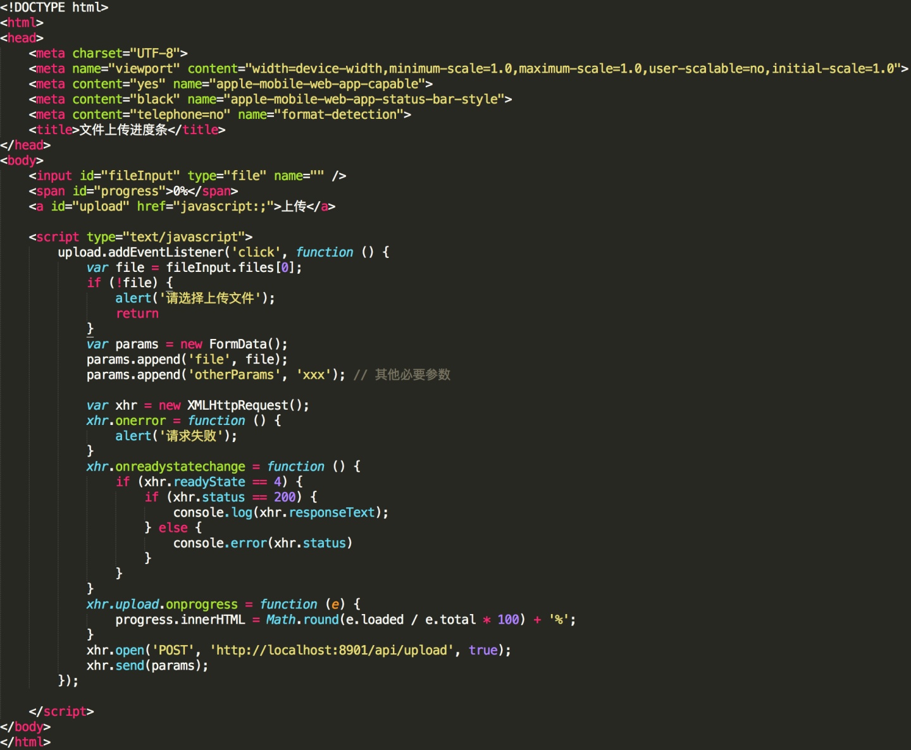Click the closing </html> tag
Screen dimensions: 911x750
(x=25, y=742)
